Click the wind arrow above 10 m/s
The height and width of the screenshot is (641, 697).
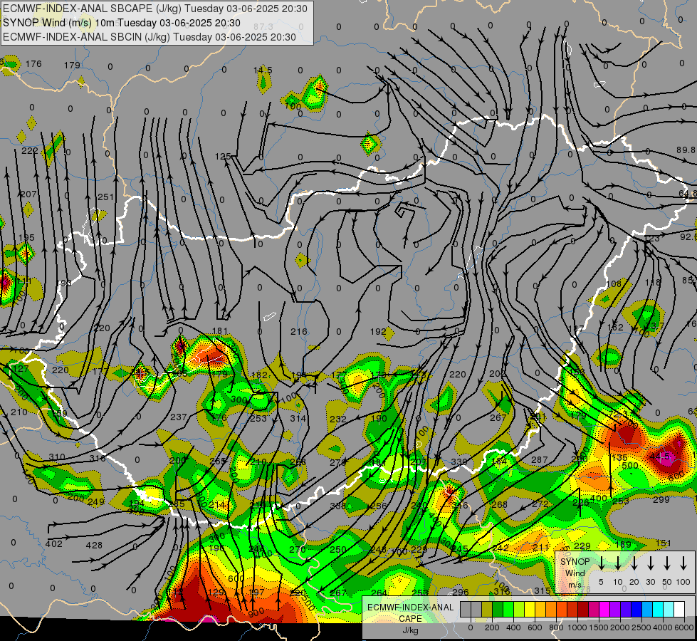(x=618, y=563)
